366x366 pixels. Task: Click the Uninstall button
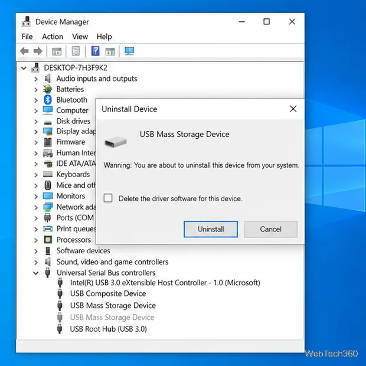point(211,229)
